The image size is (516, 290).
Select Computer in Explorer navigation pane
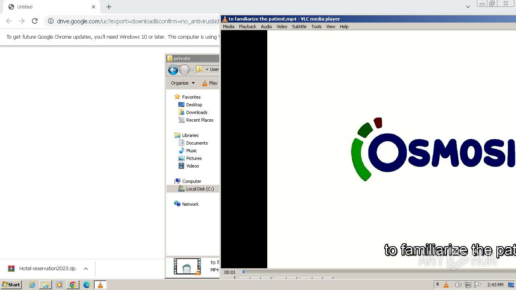tap(191, 181)
